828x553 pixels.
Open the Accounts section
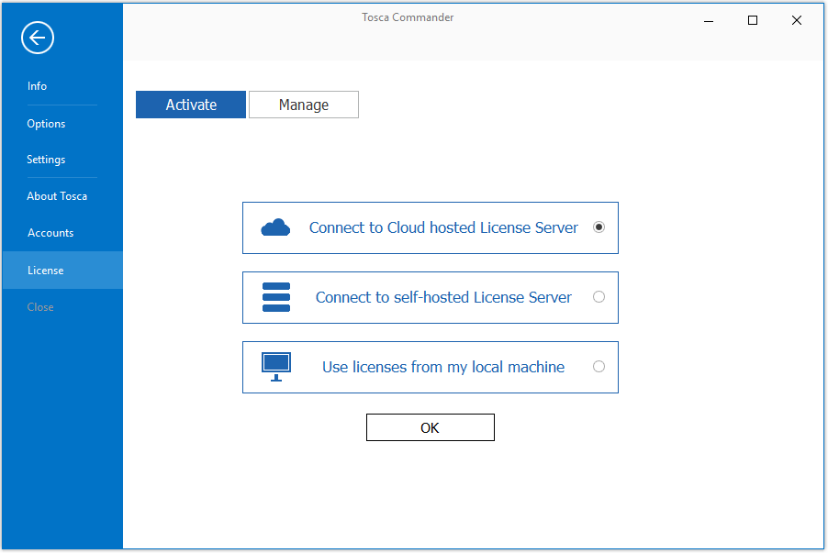pos(50,233)
